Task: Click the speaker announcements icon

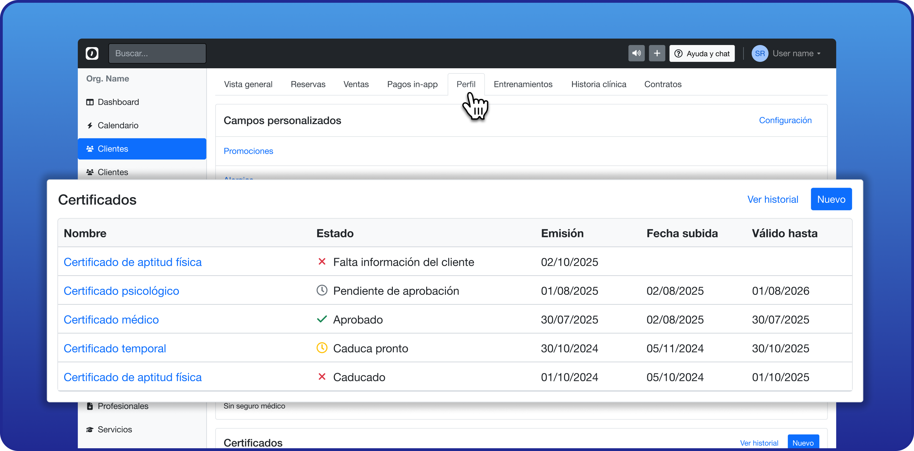Action: tap(636, 53)
